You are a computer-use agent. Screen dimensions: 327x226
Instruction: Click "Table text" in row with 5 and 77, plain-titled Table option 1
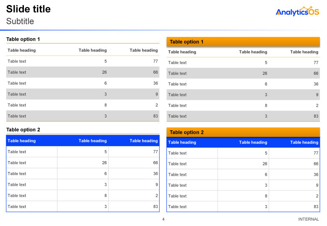tap(17, 61)
